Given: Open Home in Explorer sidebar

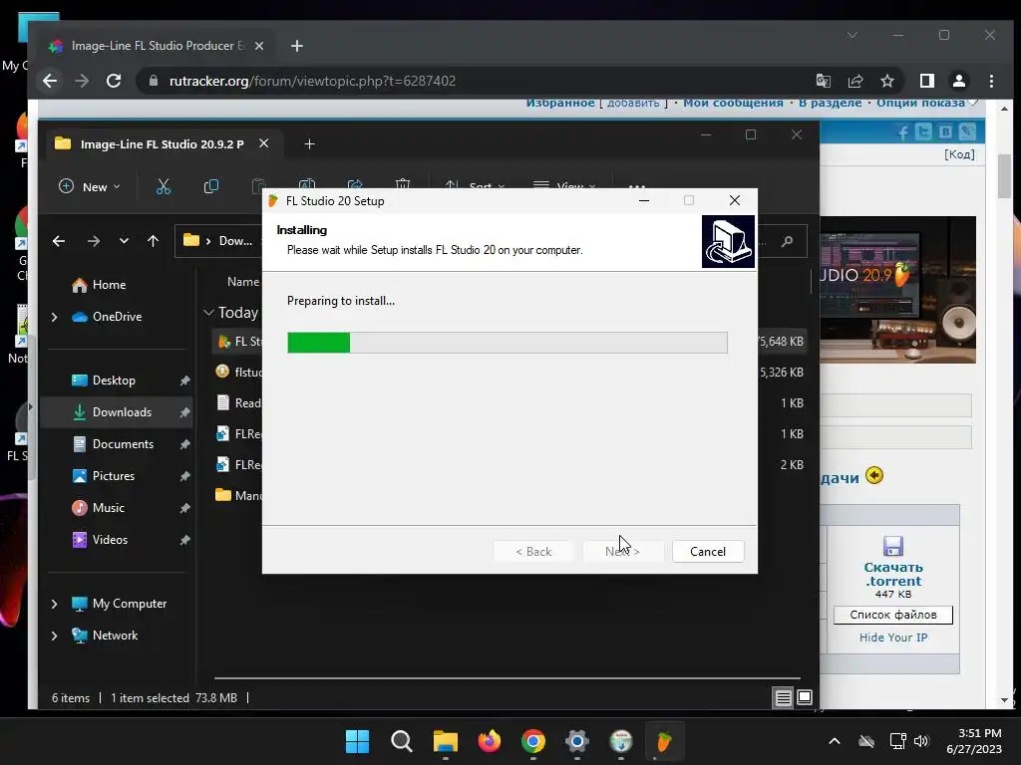Looking at the screenshot, I should click(x=100, y=284).
